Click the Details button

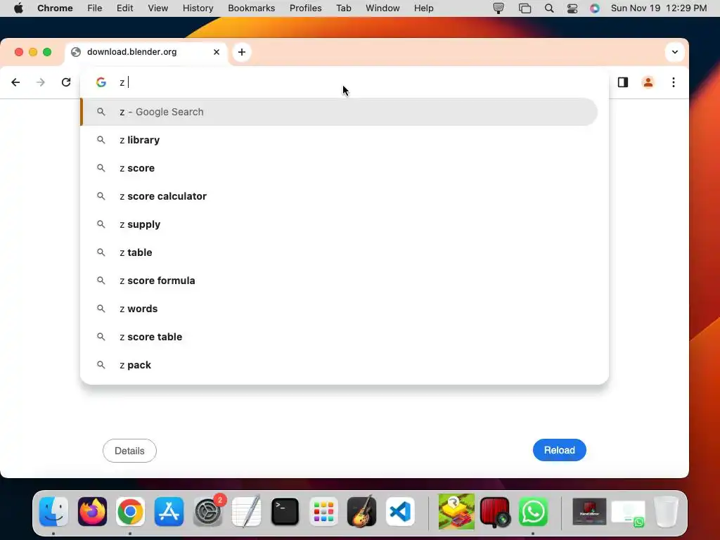[x=129, y=451]
